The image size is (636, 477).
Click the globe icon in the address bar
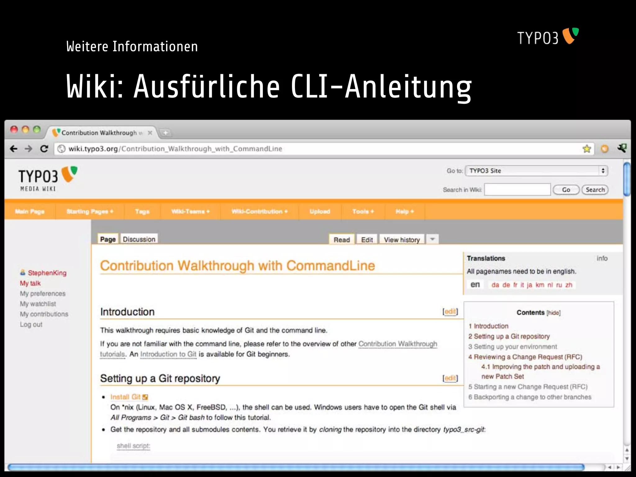61,149
